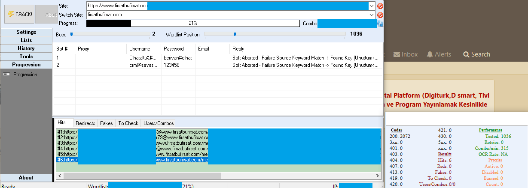Click the Proxies heading in stats panel

tap(495, 160)
